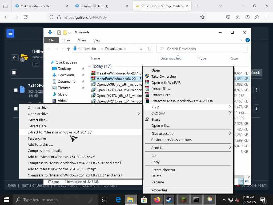
Task: Open the Customize Quick Access Toolbar dropdown
Action: click(x=70, y=33)
